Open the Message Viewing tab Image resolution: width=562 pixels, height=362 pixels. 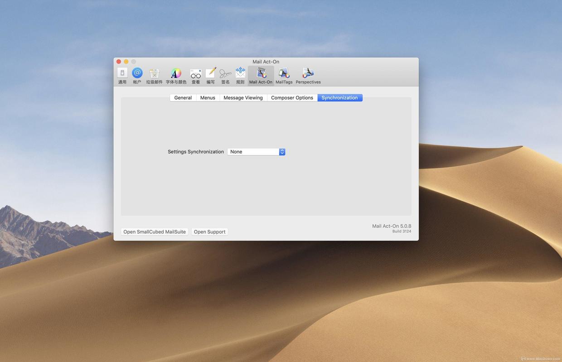pos(243,98)
